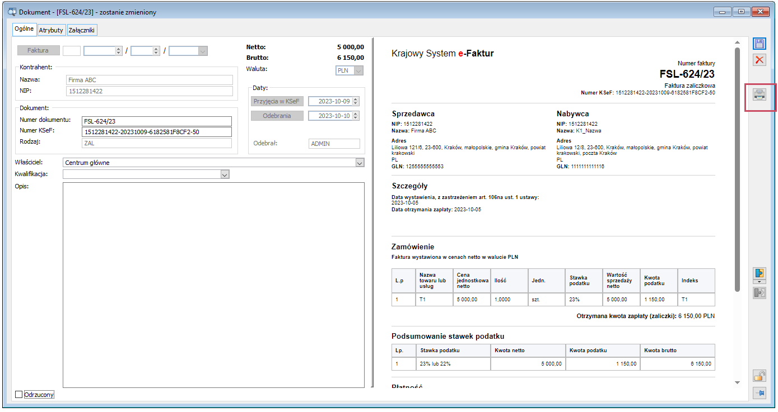
Task: Click the Nazwa field showing Firma ABC
Action: tap(149, 80)
